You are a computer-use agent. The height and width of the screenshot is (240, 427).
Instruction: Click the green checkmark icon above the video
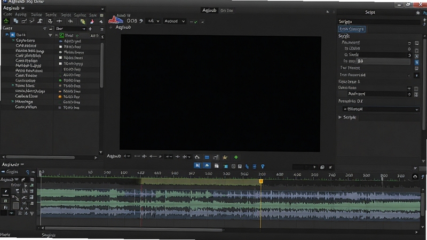pos(195,22)
